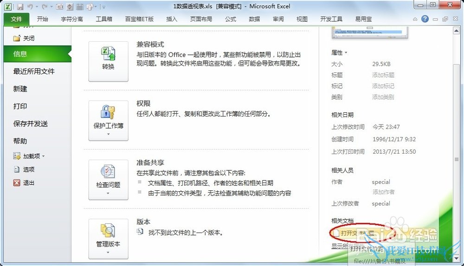
Task: Click 添加标题 to add a title
Action: pos(383,75)
